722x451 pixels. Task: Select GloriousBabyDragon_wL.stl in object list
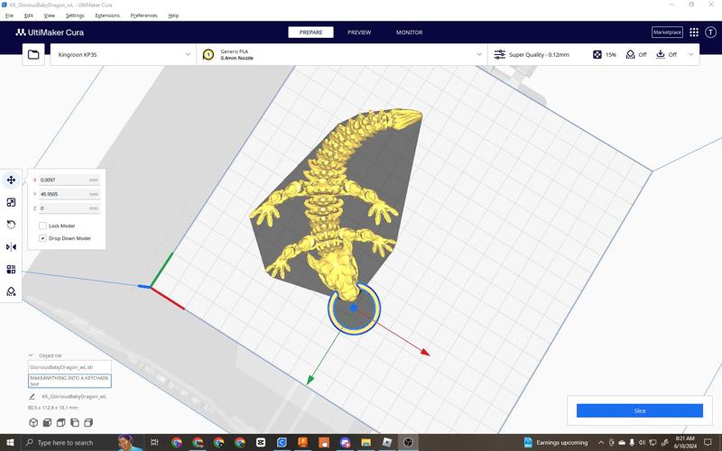[69, 367]
